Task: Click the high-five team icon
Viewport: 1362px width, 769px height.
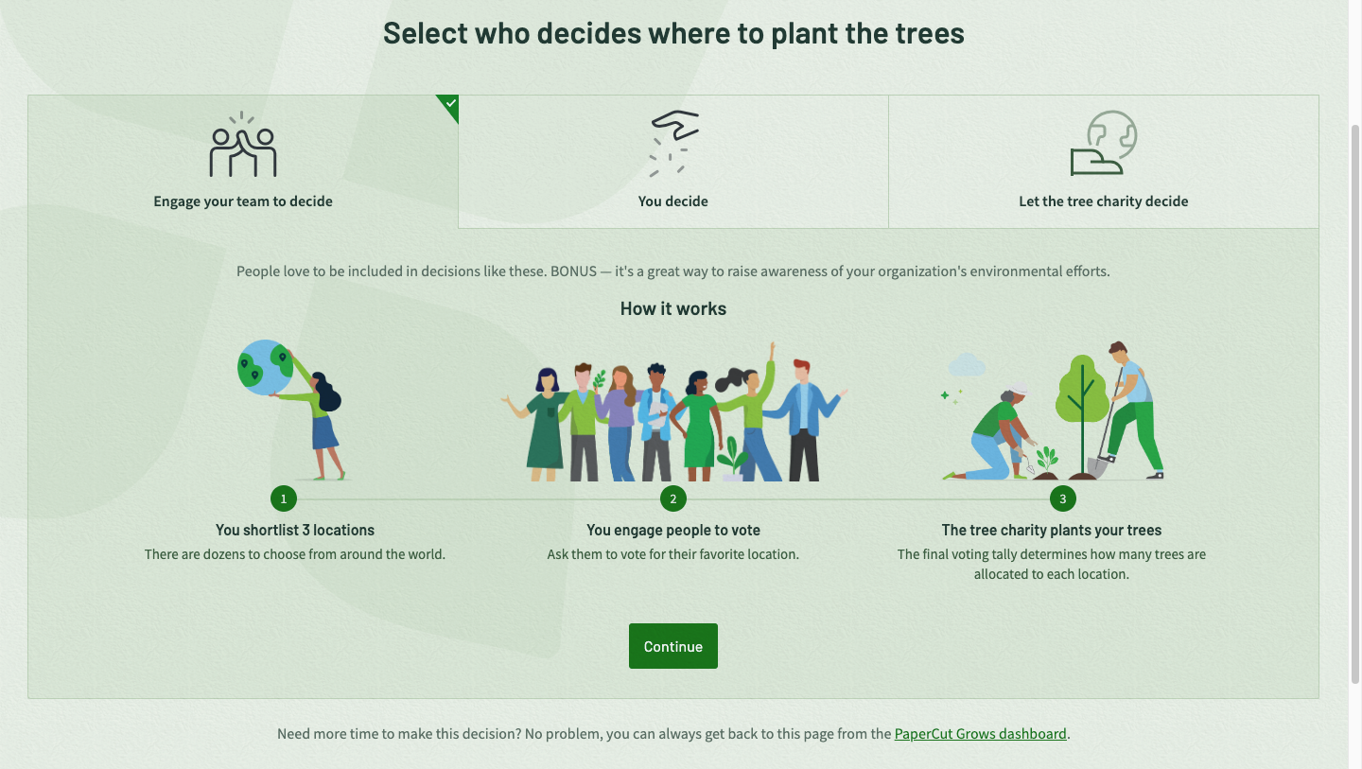Action: (243, 145)
